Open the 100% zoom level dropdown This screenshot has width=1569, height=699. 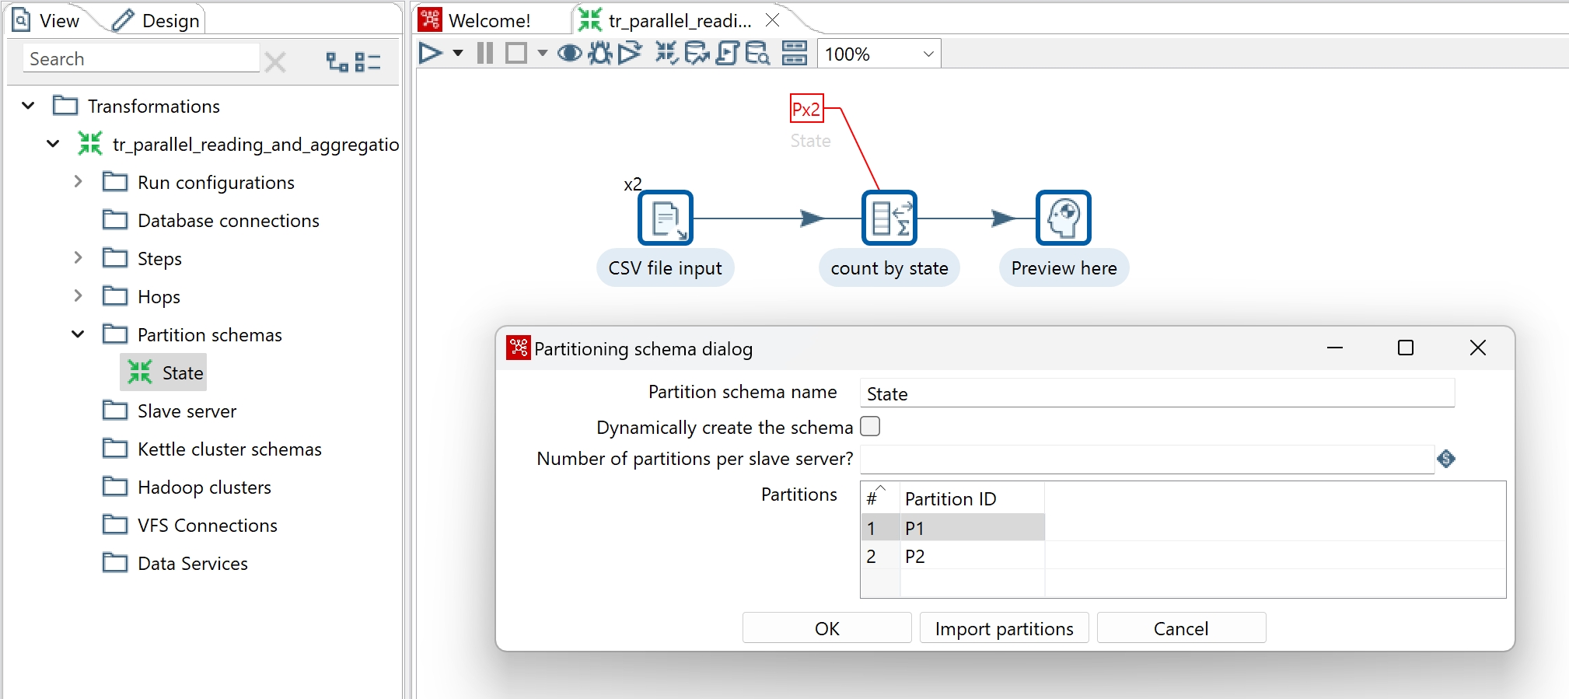click(x=928, y=54)
